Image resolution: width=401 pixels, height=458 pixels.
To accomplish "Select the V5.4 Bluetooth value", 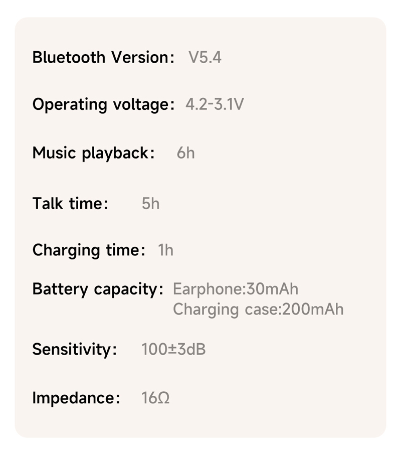I will [x=205, y=57].
